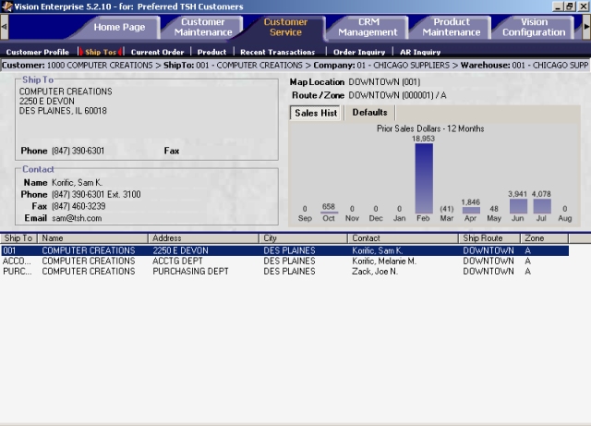Click the email sam@tsh.com
This screenshot has width=591, height=426.
[x=77, y=218]
